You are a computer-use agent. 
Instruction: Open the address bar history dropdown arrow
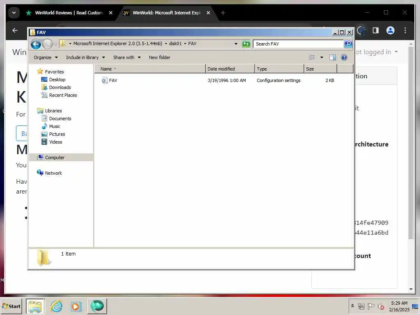pyautogui.click(x=236, y=43)
